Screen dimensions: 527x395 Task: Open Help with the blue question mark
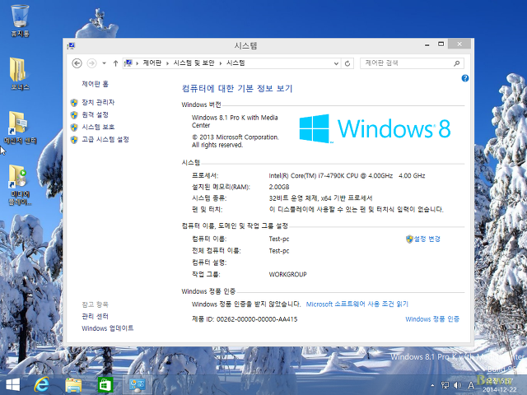(464, 78)
